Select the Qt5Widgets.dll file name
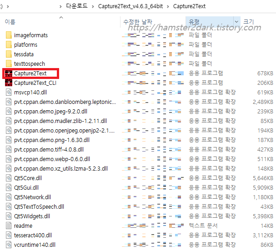The width and height of the screenshot is (276, 250). (32, 216)
